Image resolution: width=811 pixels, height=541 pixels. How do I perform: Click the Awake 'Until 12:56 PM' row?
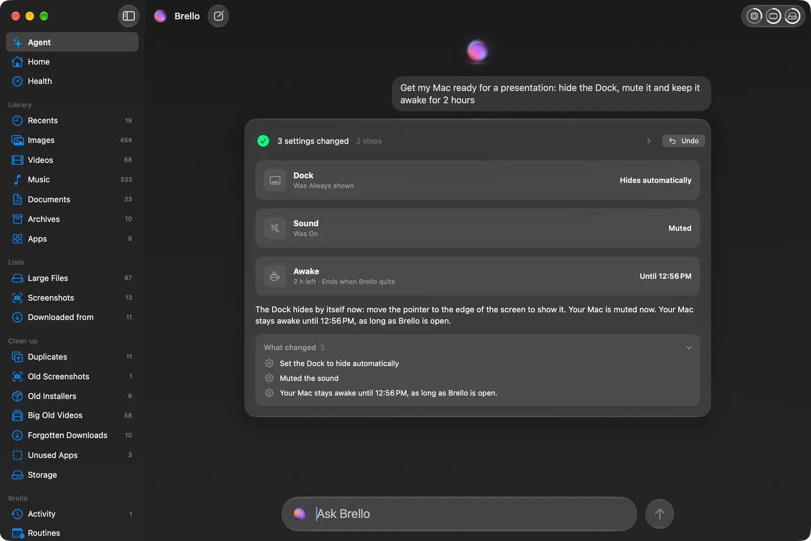[477, 276]
